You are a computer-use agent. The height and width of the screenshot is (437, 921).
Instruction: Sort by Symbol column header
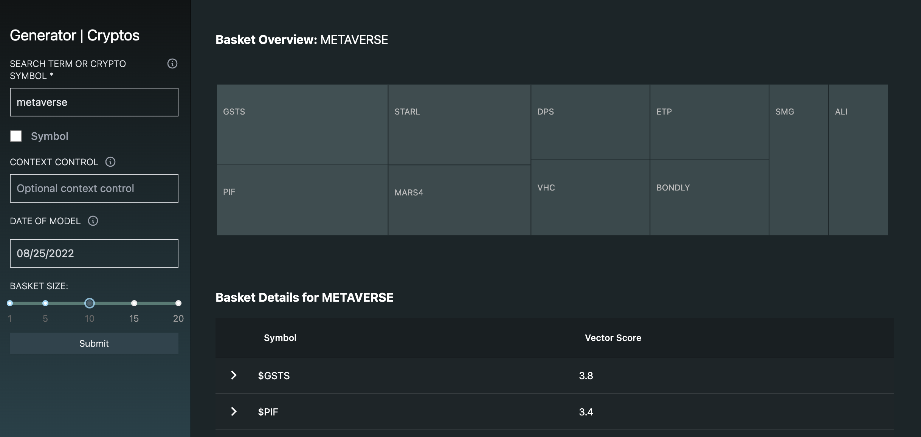point(280,338)
